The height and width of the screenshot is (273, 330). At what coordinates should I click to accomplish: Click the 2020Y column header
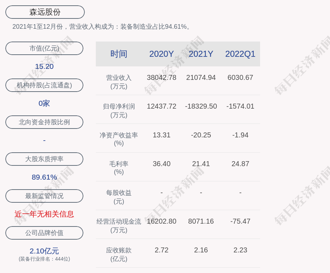tap(161, 54)
